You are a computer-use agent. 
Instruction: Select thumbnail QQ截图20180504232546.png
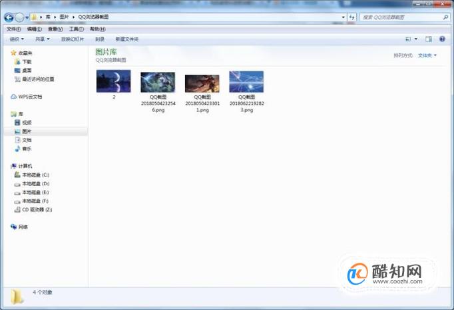point(158,83)
